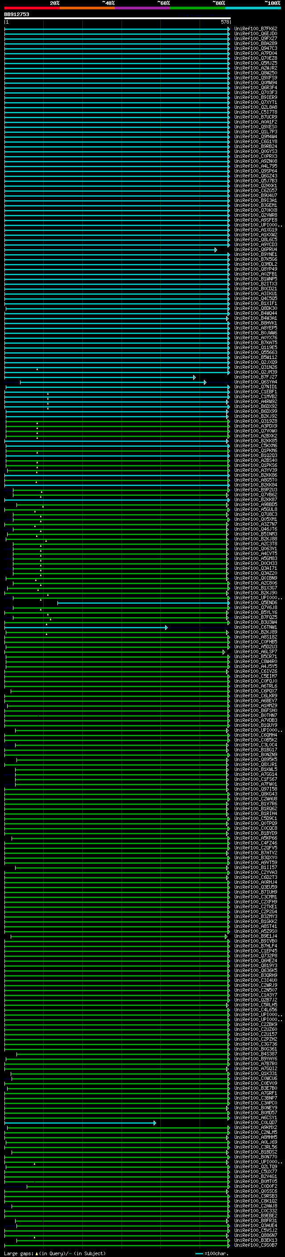Select hit label UniRef100_Q9M4W4
This screenshot has width=285, height=1257.
(x=256, y=136)
